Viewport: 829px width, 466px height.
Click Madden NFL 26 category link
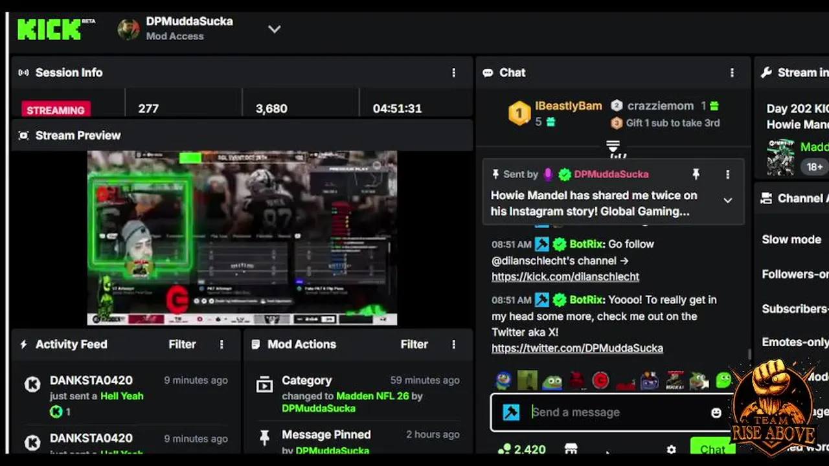373,395
